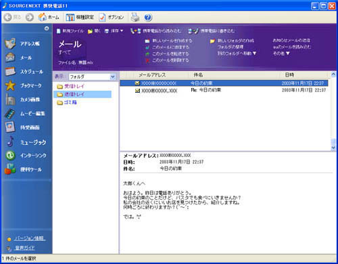Open オプション options
The width and height of the screenshot is (338, 264).
click(x=112, y=17)
